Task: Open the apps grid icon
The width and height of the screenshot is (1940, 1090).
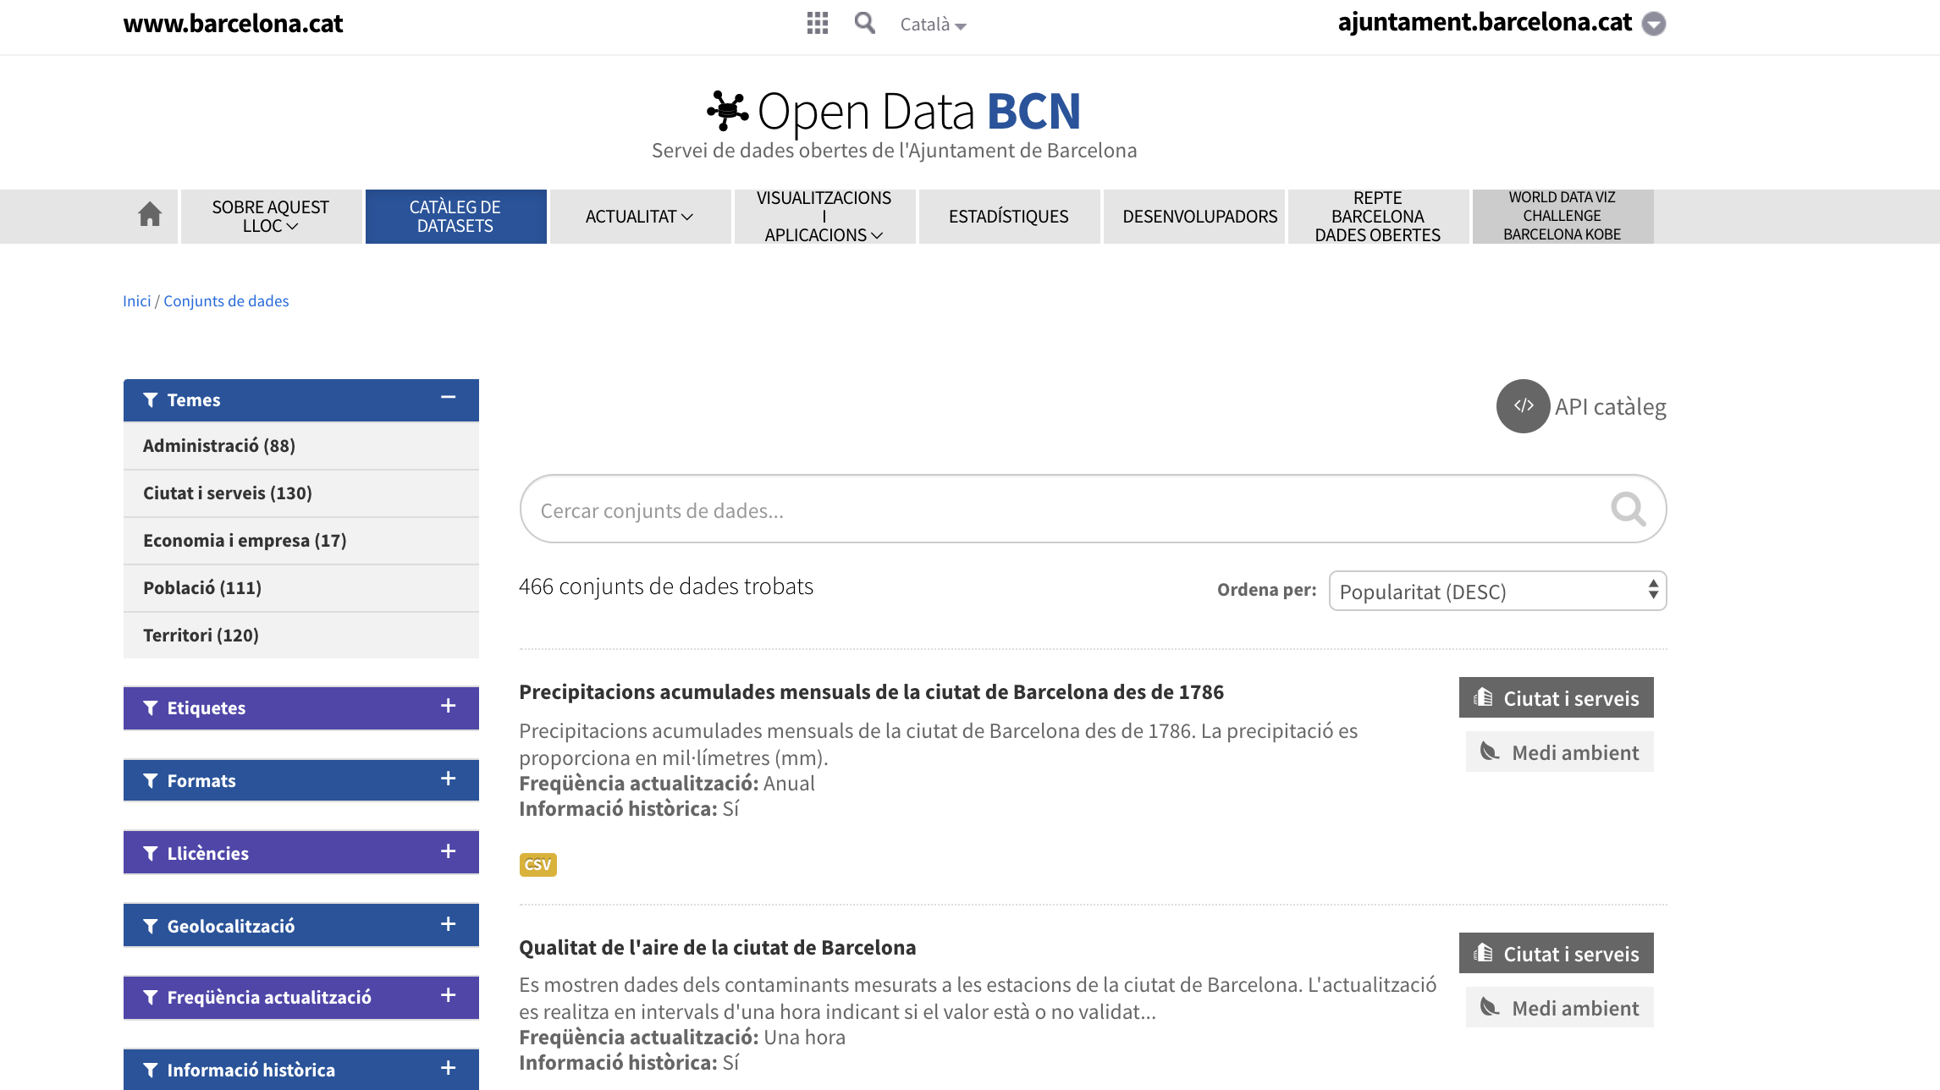Action: tap(817, 23)
